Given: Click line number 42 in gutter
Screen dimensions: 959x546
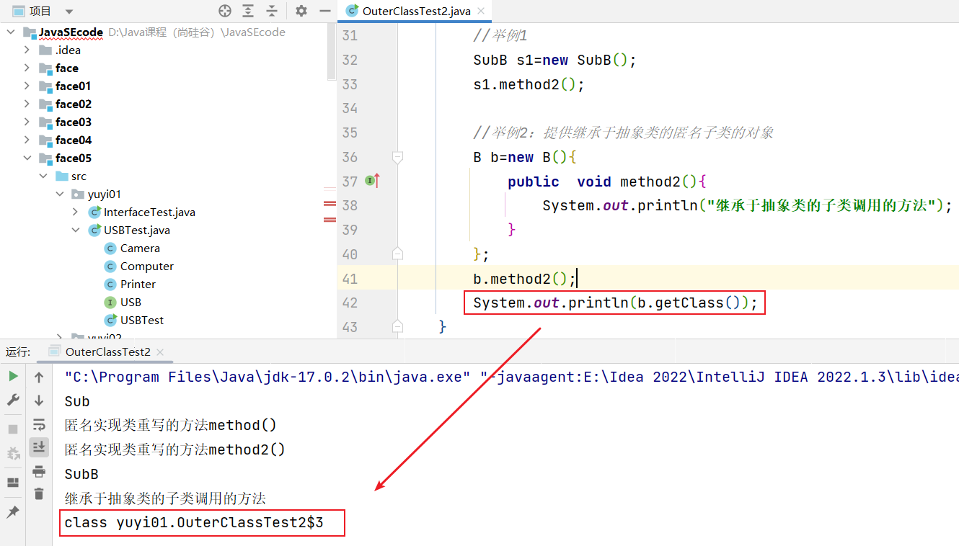Looking at the screenshot, I should (350, 303).
